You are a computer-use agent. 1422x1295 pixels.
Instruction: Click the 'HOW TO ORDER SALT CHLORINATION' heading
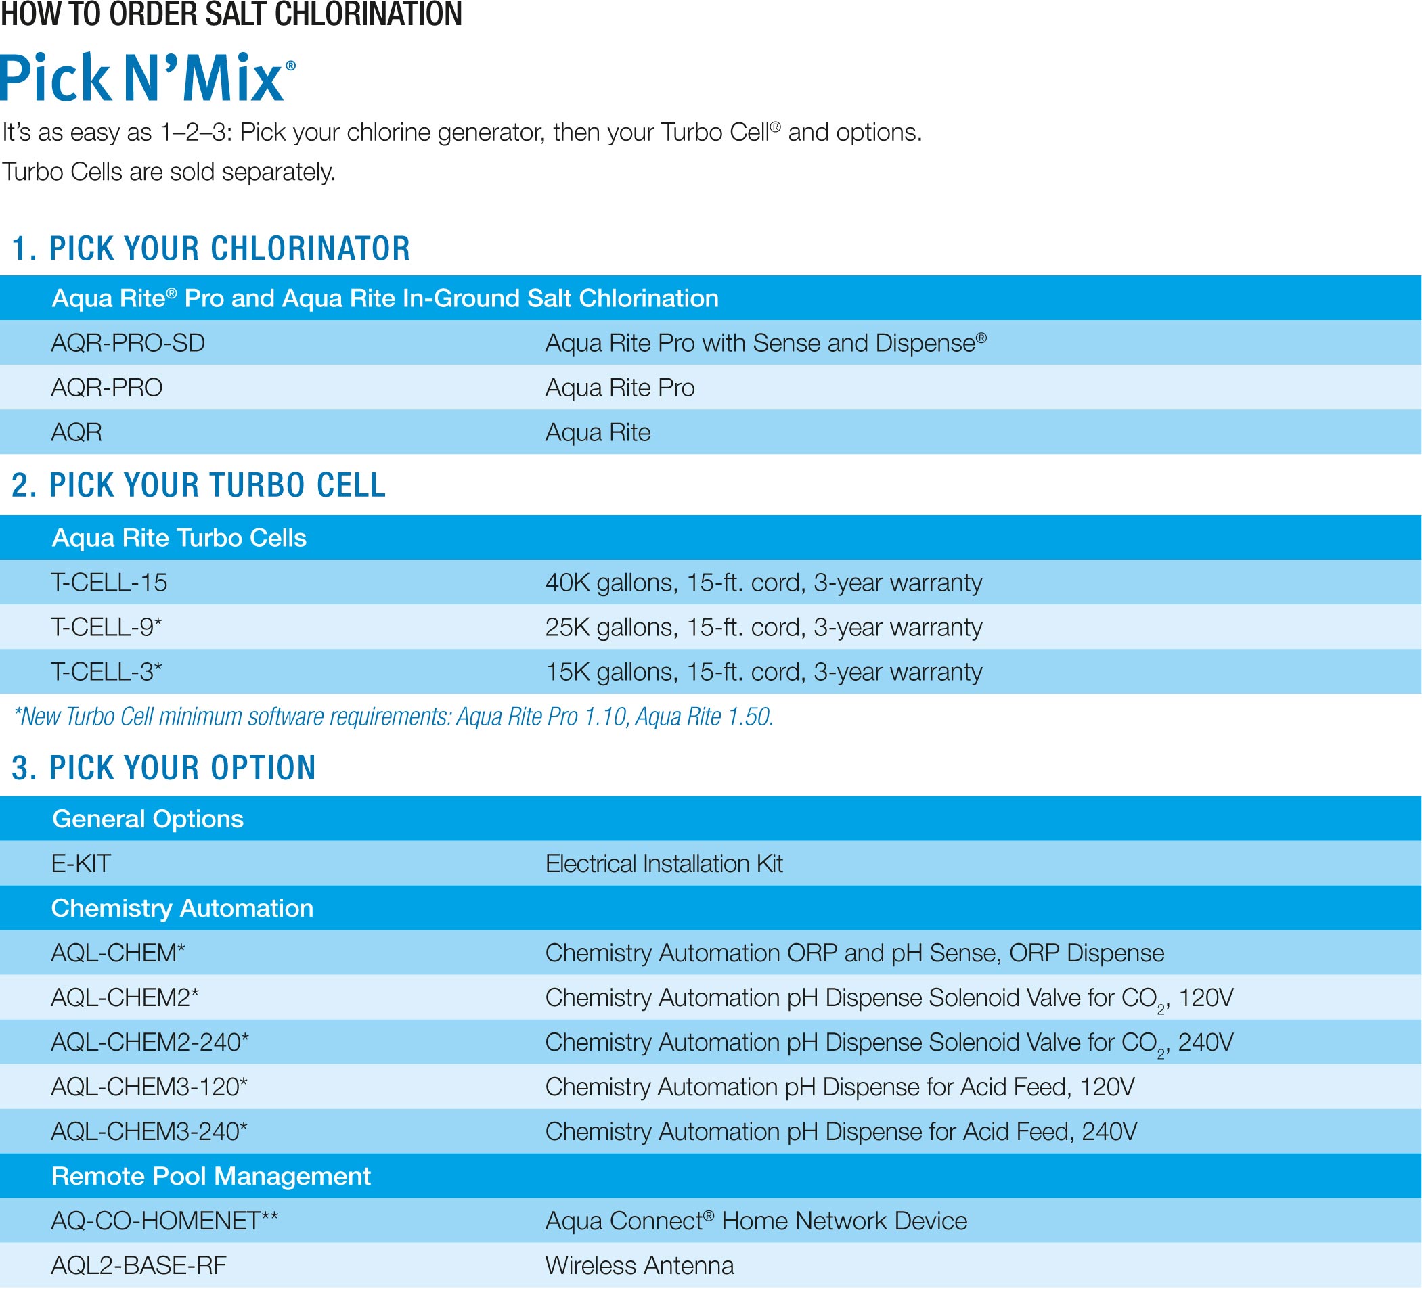point(231,14)
